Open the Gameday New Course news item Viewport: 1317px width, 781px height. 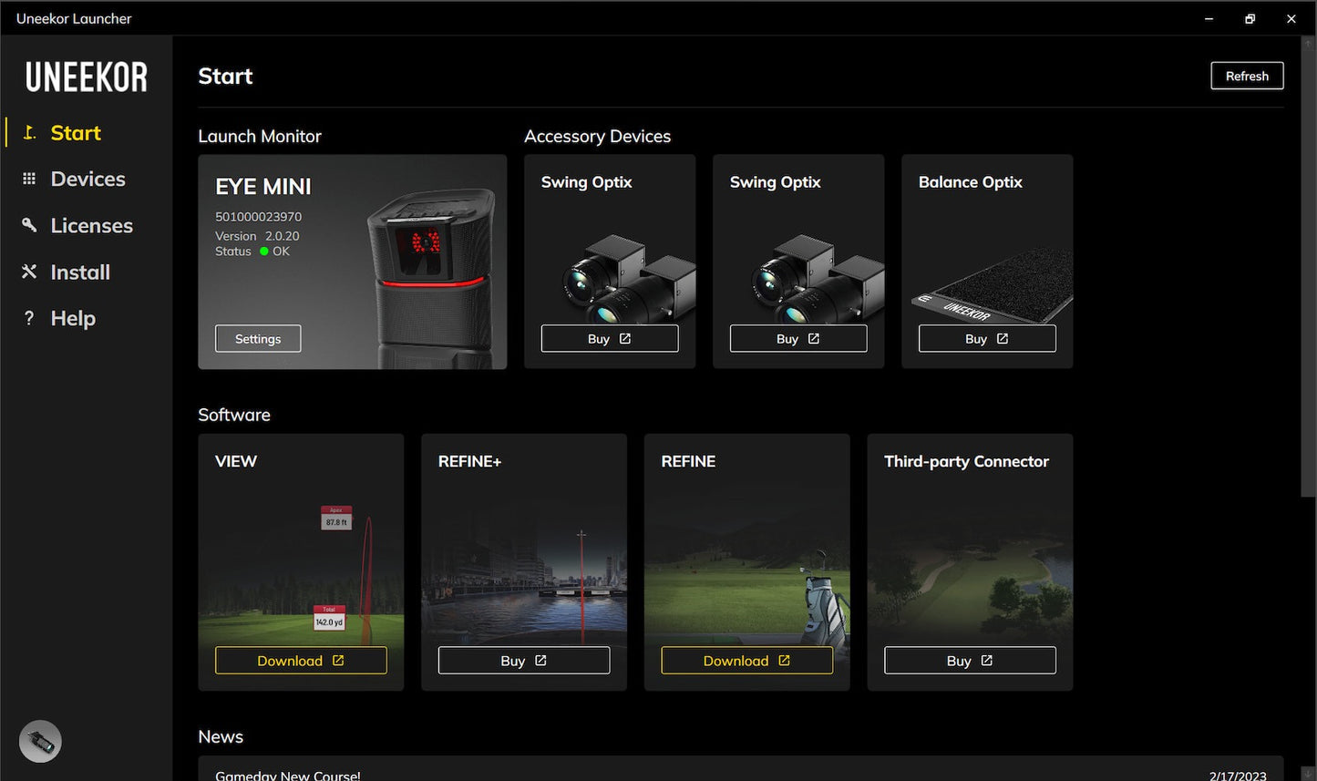[x=288, y=775]
